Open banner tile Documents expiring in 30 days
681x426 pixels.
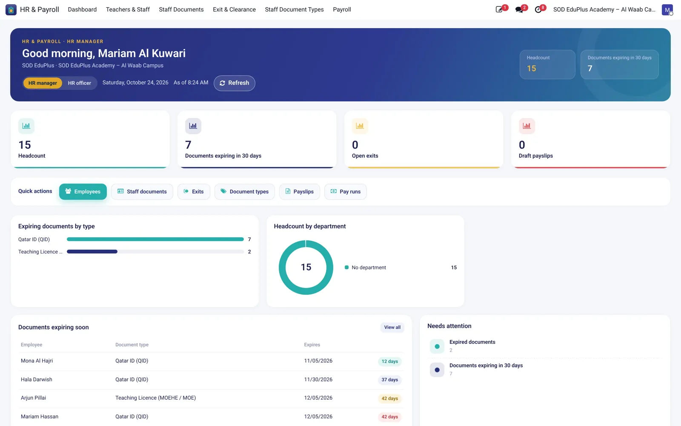pos(620,64)
